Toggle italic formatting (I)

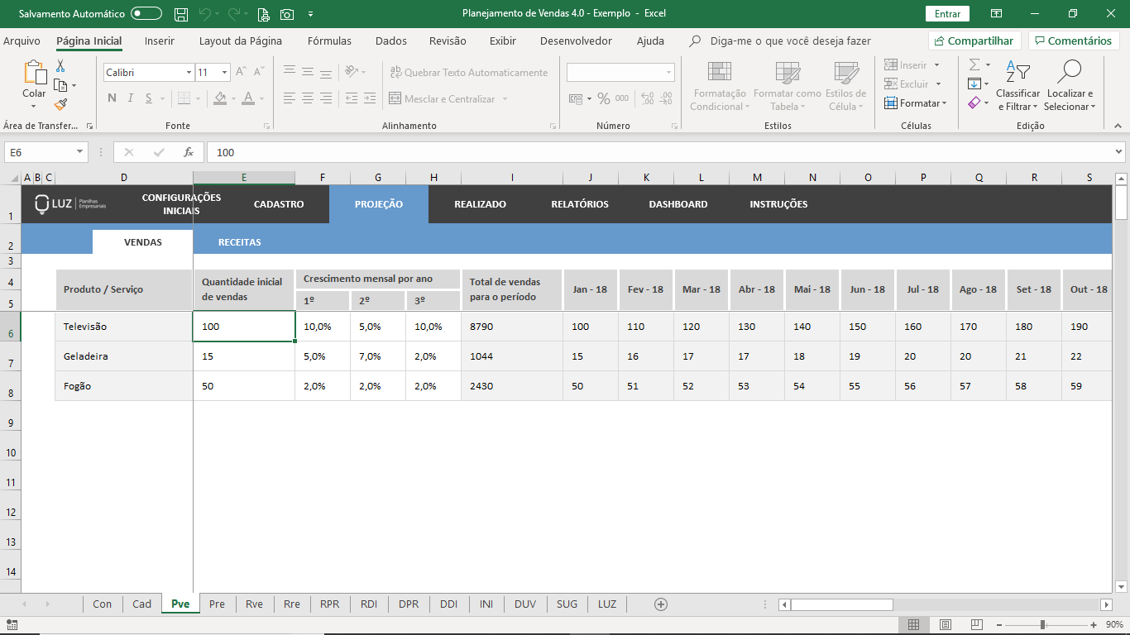(131, 98)
